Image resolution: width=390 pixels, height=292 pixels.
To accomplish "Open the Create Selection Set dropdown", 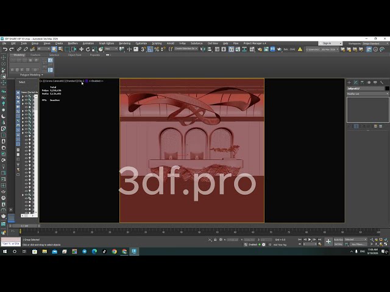I will (x=186, y=49).
